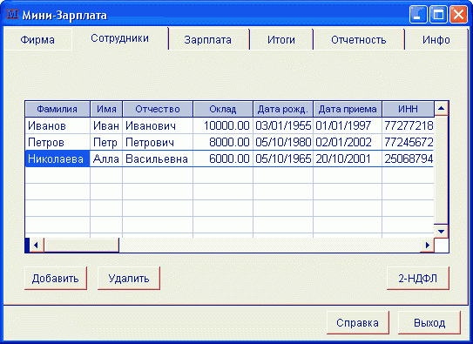
Task: Close the Мини-Зарплата window
Action: click(458, 14)
